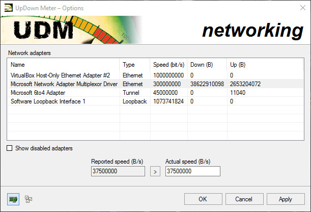Click the Tunnel type cell
The width and height of the screenshot is (311, 212).
[x=131, y=93]
